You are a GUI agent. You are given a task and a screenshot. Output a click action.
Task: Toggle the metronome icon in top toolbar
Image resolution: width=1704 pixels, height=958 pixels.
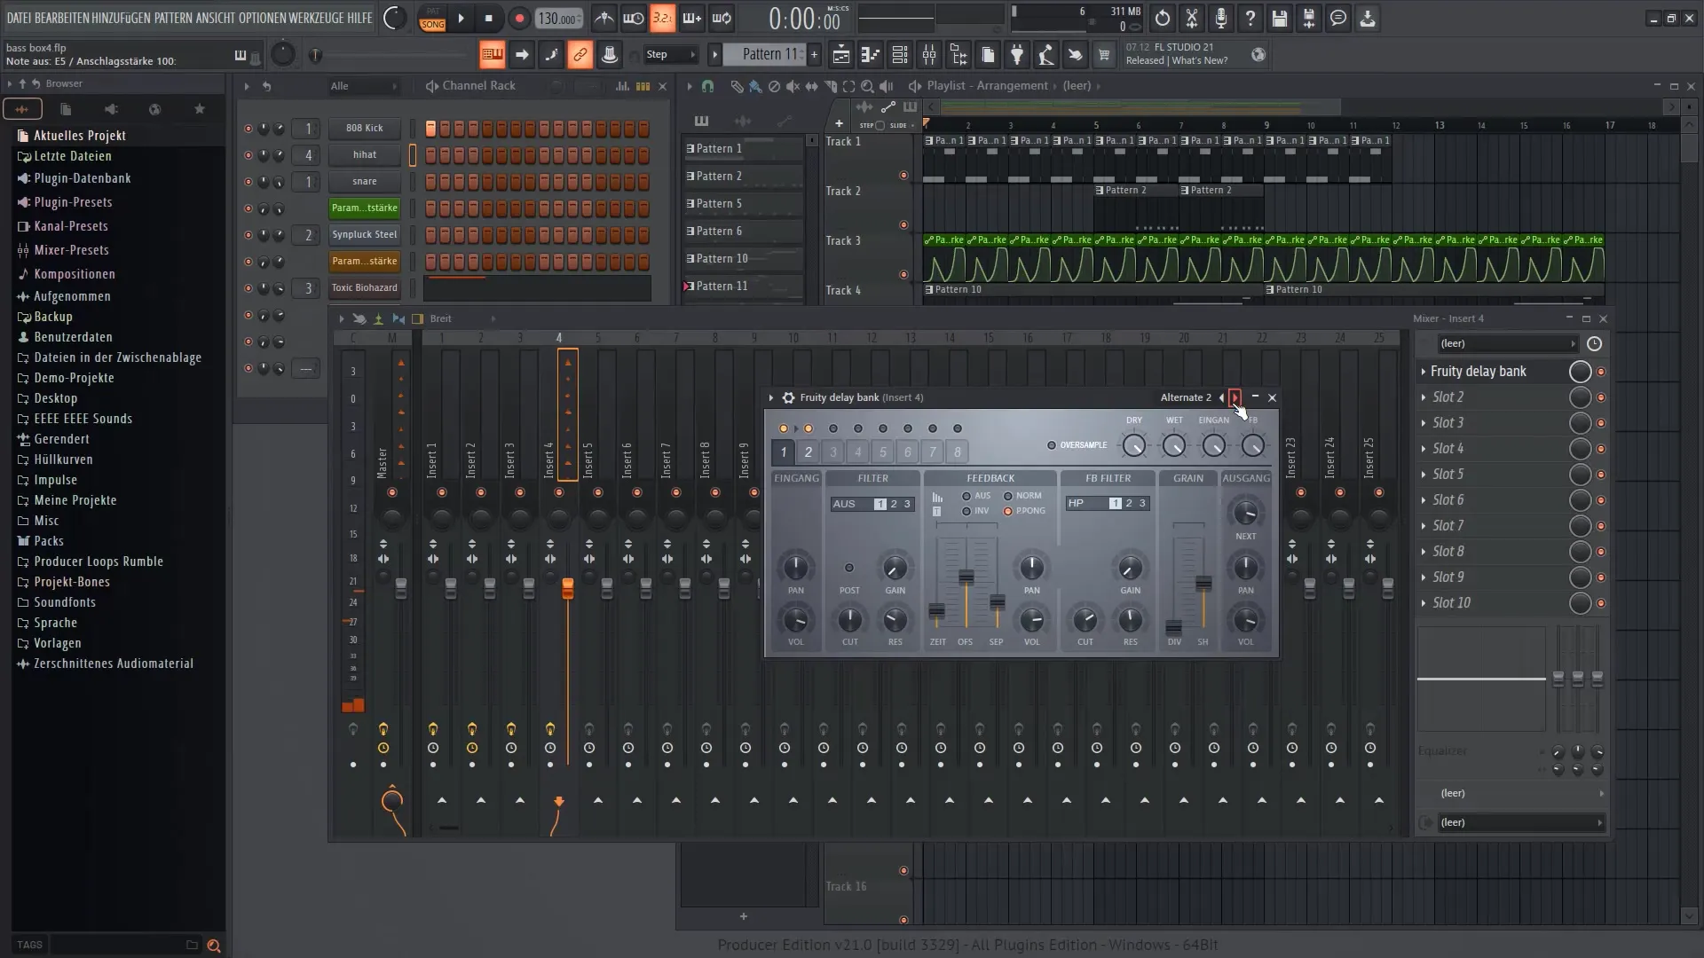(603, 18)
